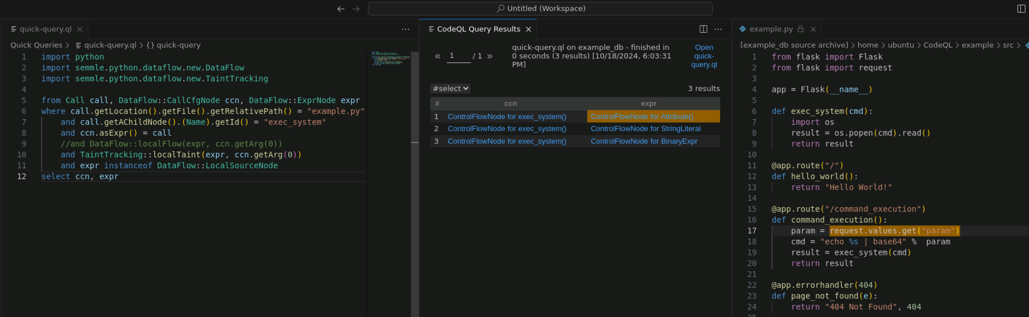Go to previous results page

pos(438,56)
